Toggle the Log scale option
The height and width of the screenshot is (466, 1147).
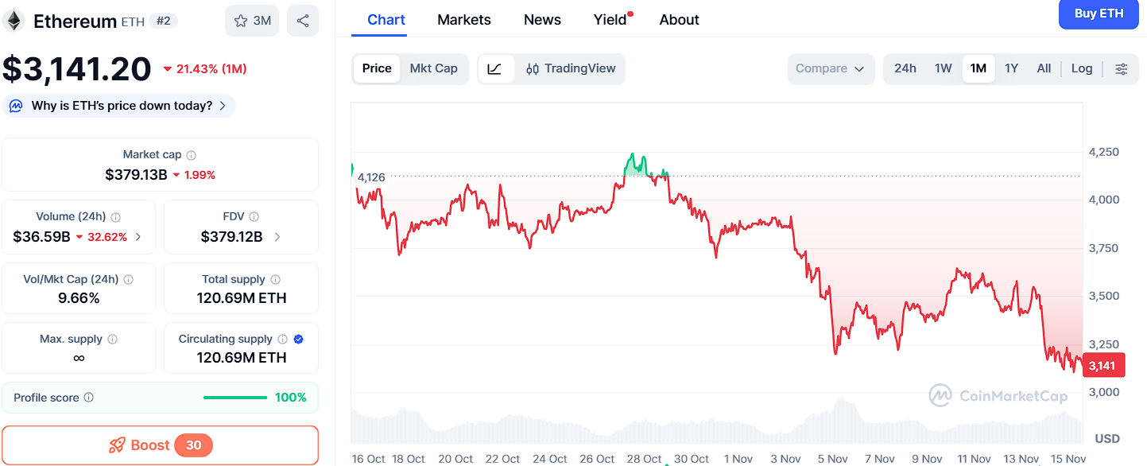click(1081, 68)
